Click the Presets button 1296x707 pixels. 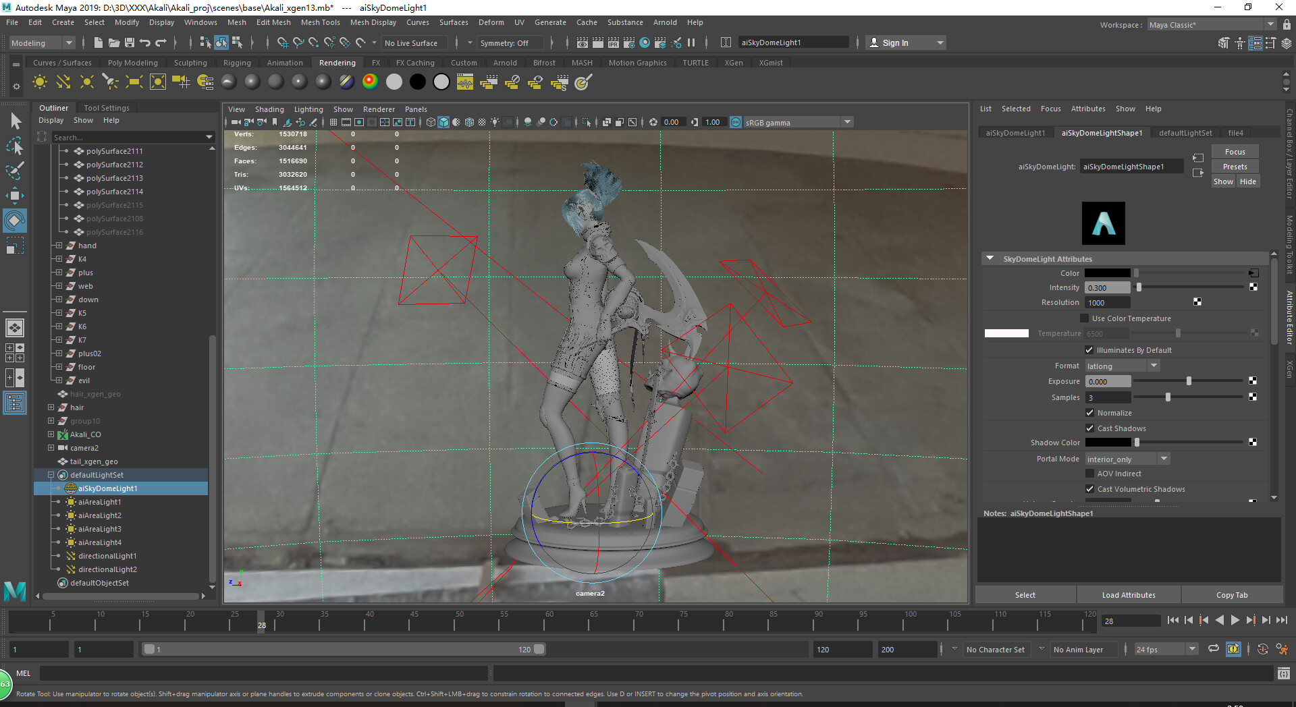[1235, 167]
